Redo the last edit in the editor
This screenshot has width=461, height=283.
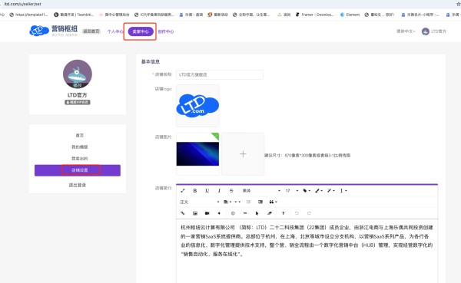pos(309,213)
